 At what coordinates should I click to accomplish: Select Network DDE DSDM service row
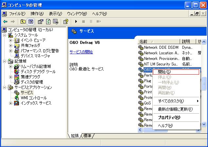(x=169, y=47)
